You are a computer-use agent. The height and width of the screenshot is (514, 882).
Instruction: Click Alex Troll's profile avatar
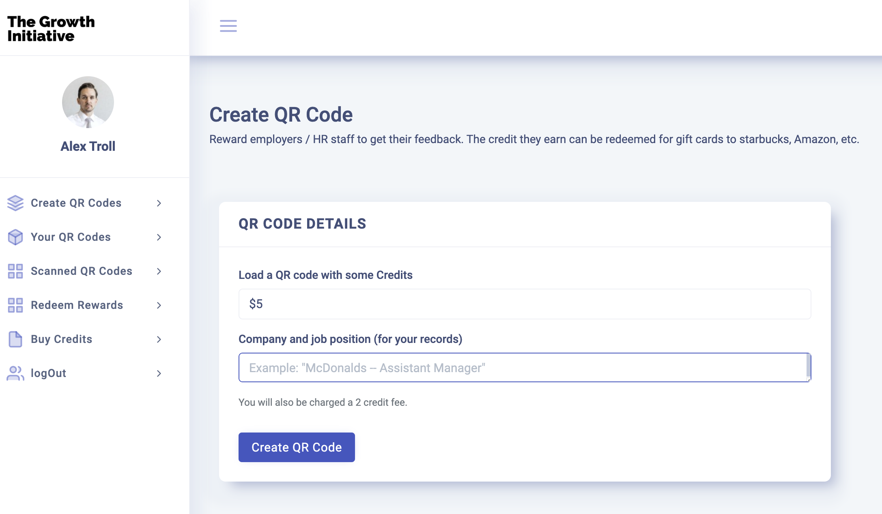tap(88, 102)
